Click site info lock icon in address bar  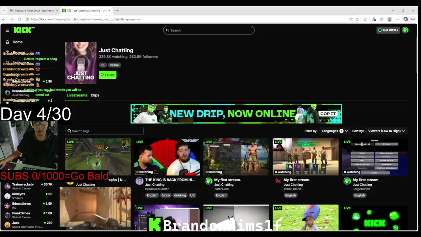[x=28, y=19]
